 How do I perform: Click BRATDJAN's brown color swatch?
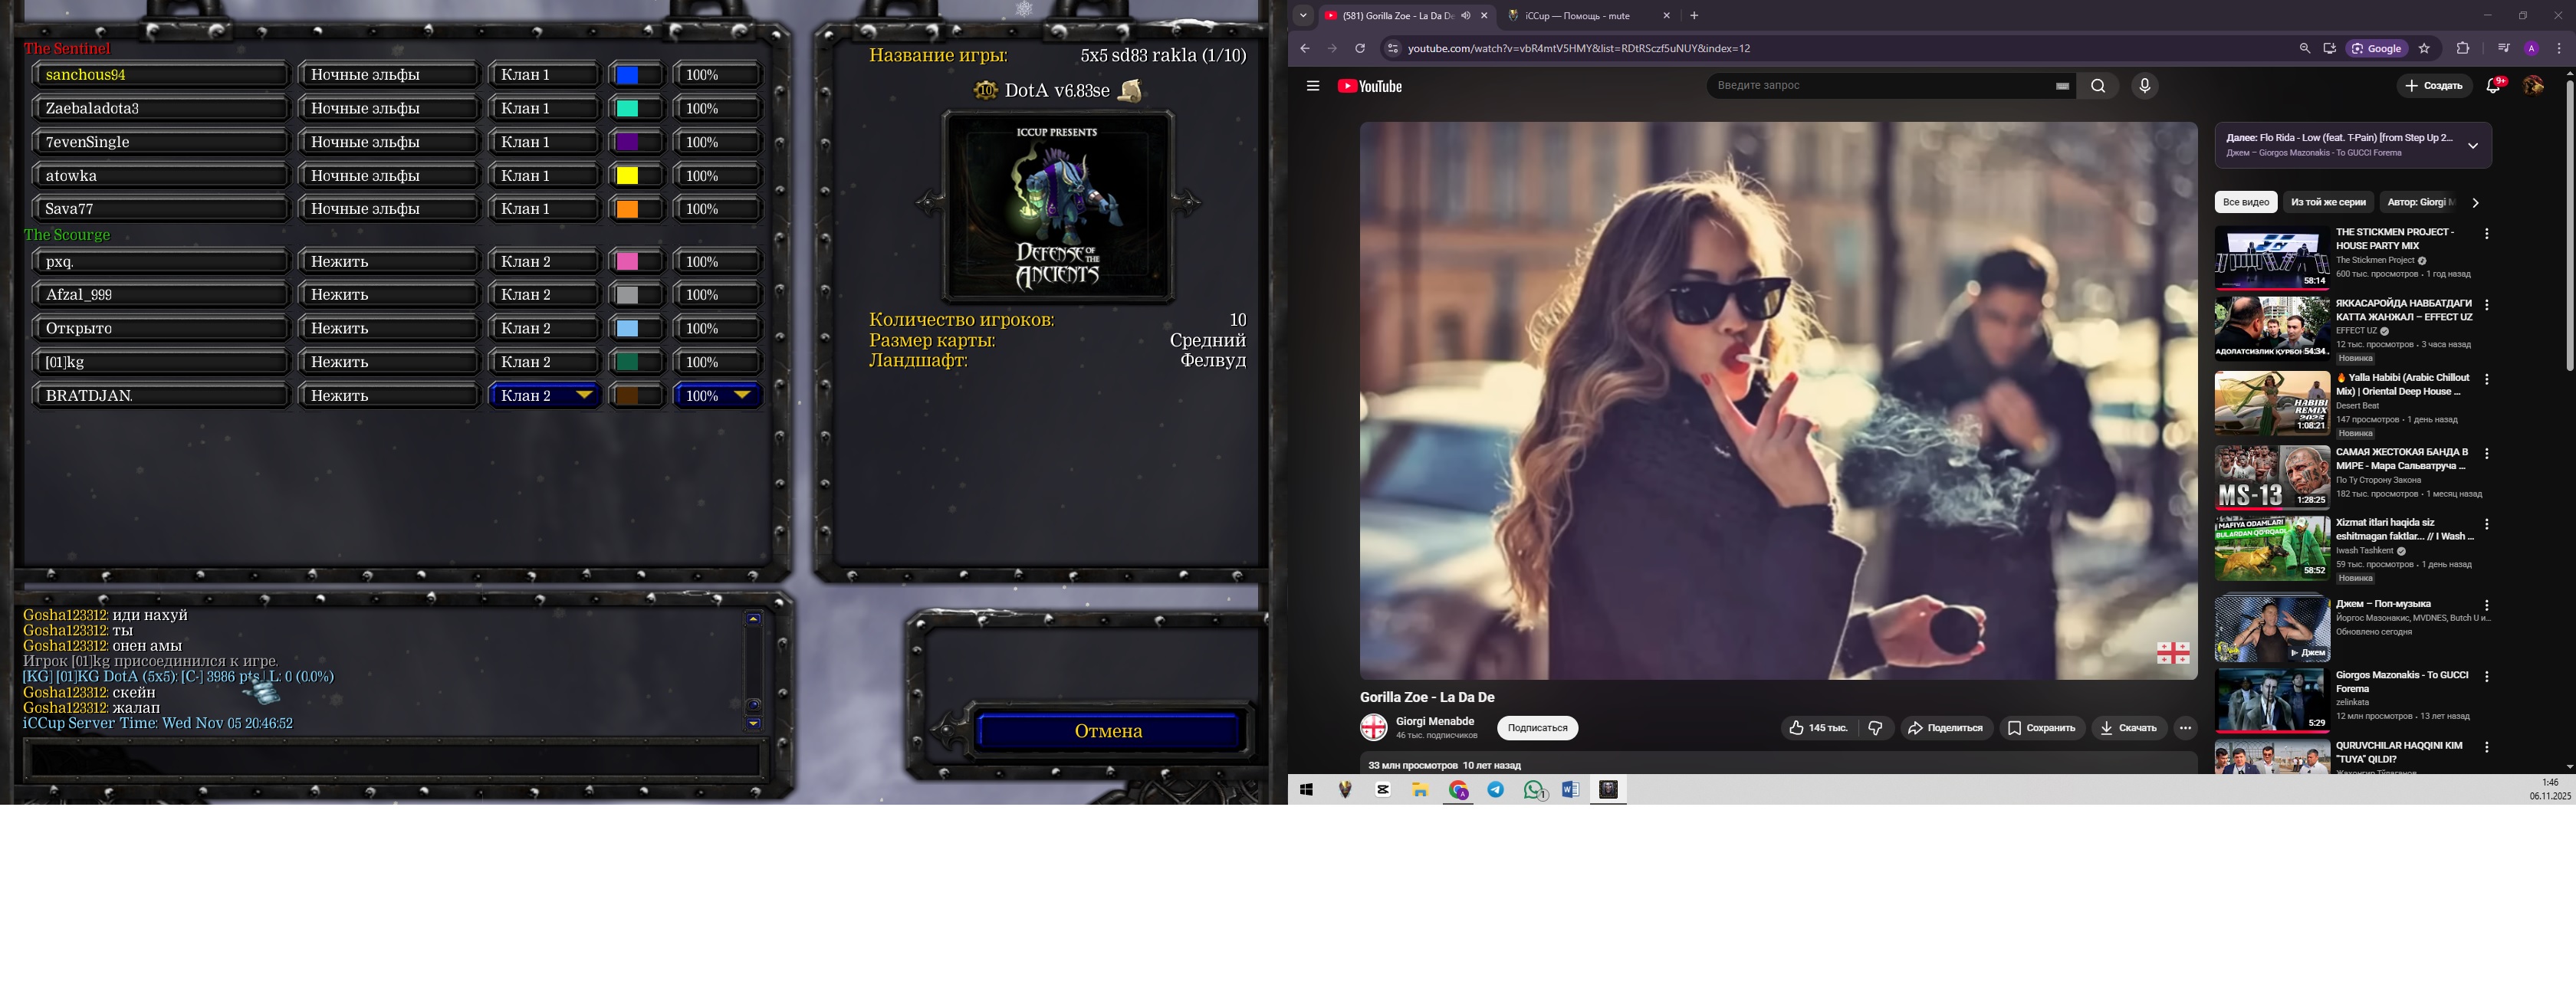(628, 396)
